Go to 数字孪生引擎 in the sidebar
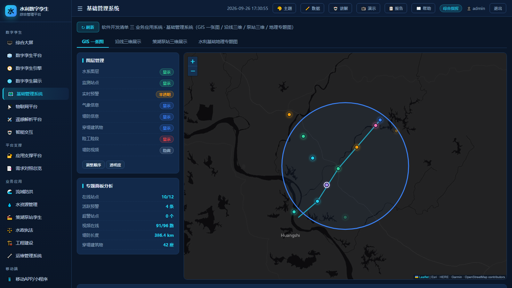The height and width of the screenshot is (288, 512). tap(36, 68)
